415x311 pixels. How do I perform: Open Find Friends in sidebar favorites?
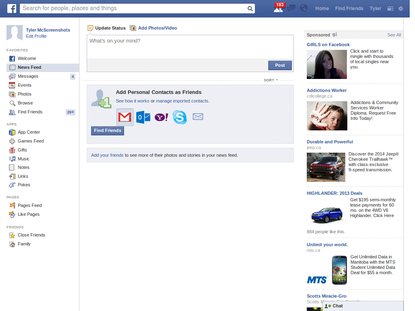pos(43,112)
